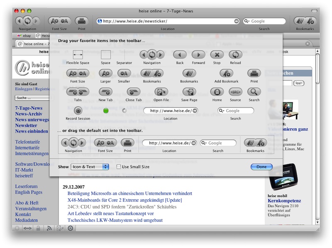Viewport: 332px width, 248px height.
Task: Open the Show Icon & Text dropdown
Action: 90,167
